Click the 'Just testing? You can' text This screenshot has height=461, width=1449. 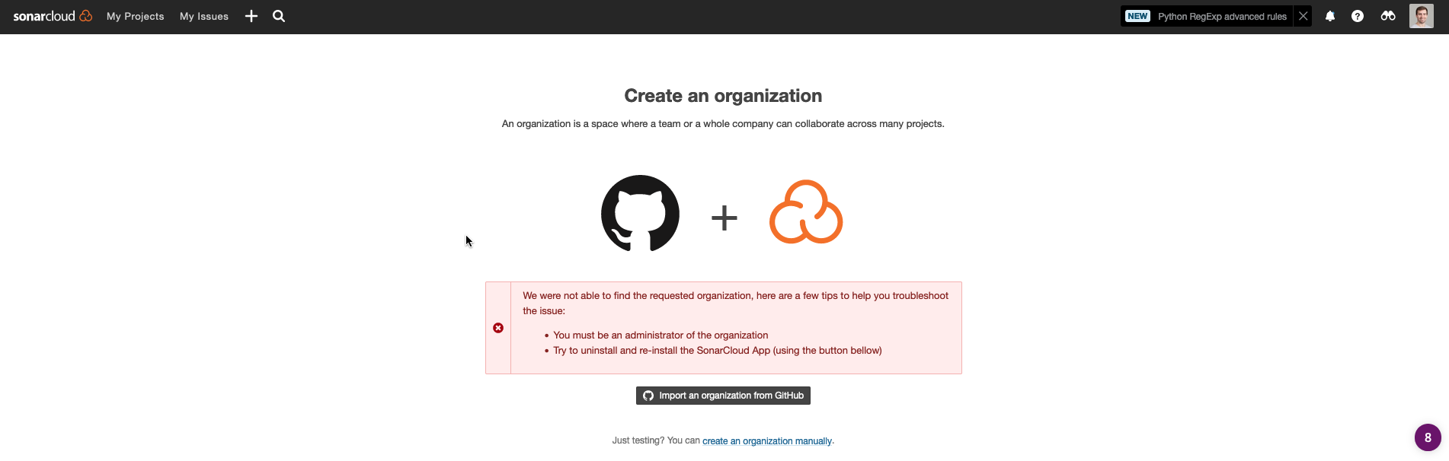(x=656, y=441)
